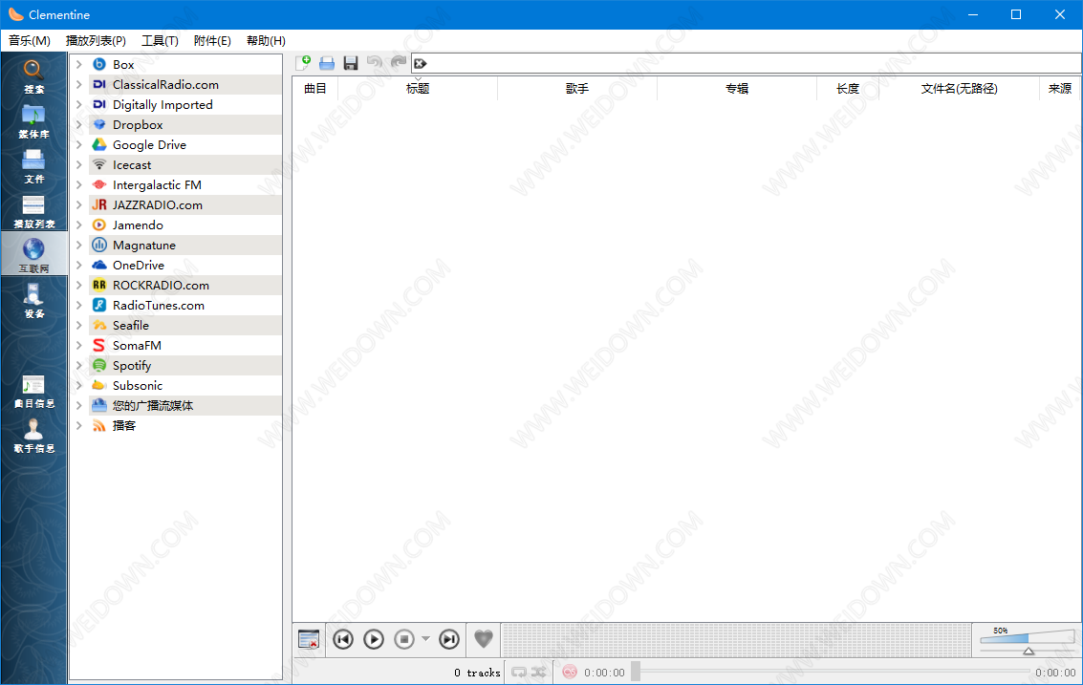Expand the Google Drive node
Viewport: 1083px width, 685px height.
[78, 144]
